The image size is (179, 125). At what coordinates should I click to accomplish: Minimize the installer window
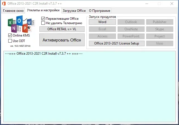147,4
